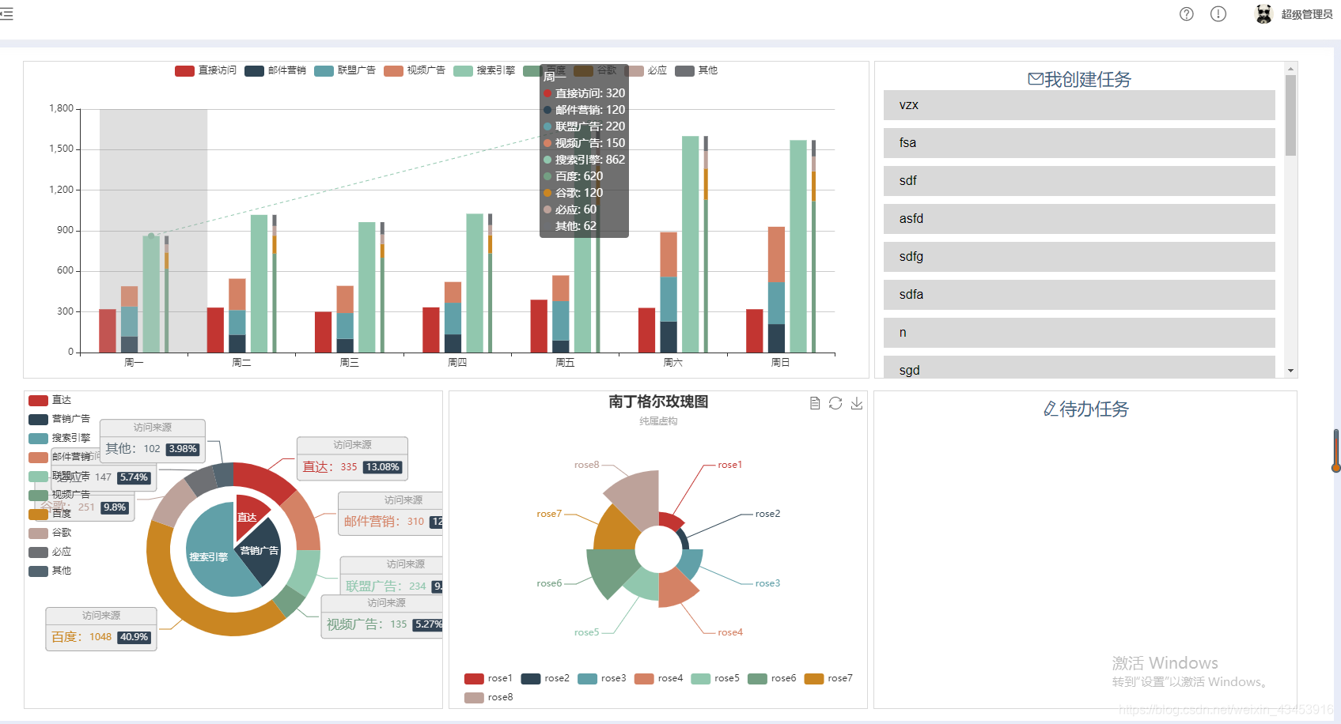
Task: Toggle rose5 in rose chart legend
Action: tap(715, 678)
